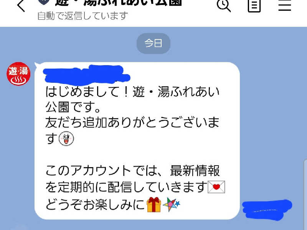Open the notes icon in header
The height and width of the screenshot is (230, 307).
[x=254, y=6]
